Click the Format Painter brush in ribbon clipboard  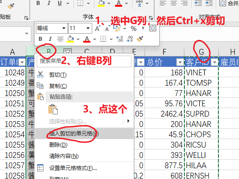pyautogui.click(x=11, y=6)
